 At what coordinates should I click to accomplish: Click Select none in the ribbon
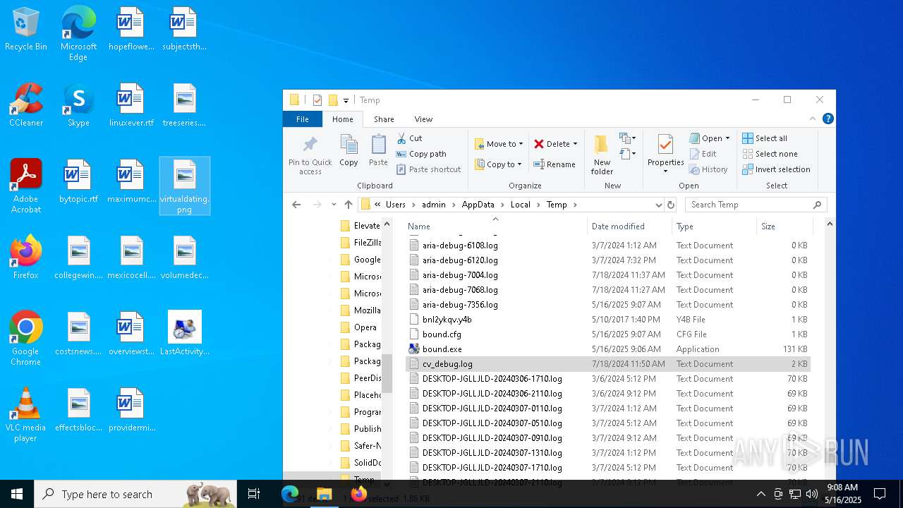pyautogui.click(x=770, y=154)
